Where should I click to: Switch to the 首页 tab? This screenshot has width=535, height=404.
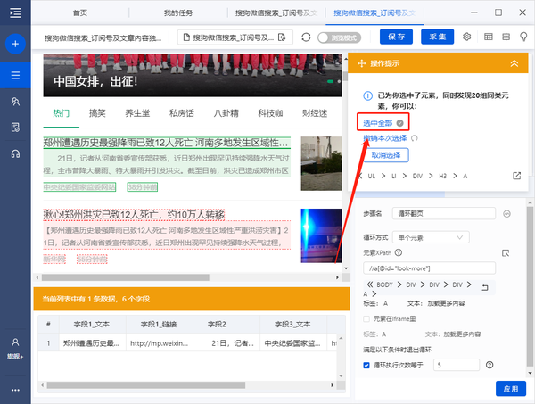(80, 13)
